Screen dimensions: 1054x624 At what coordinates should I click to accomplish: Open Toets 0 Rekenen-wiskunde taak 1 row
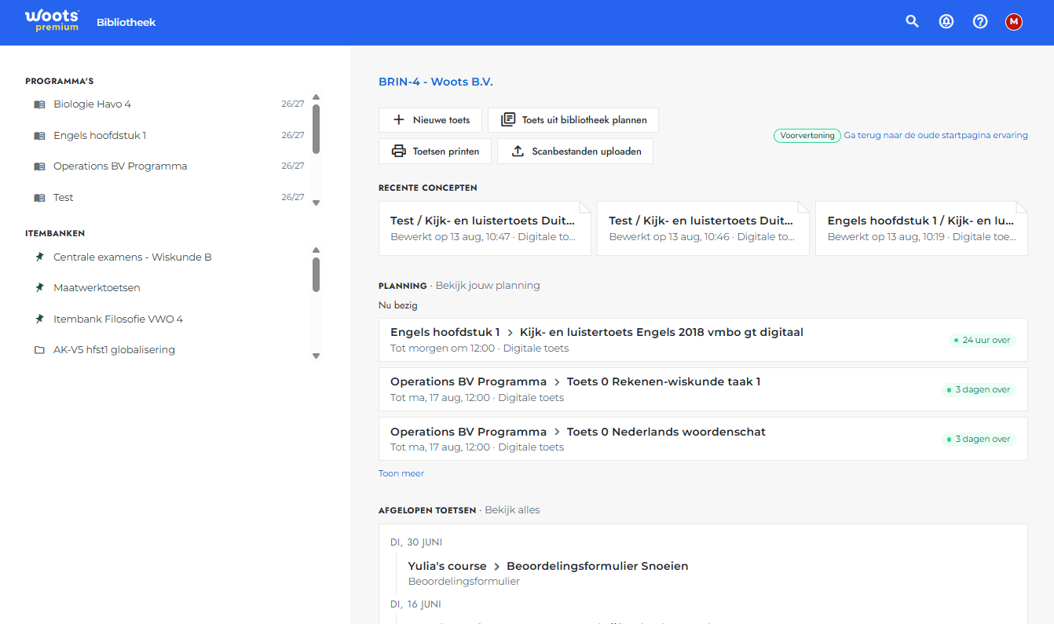point(703,389)
